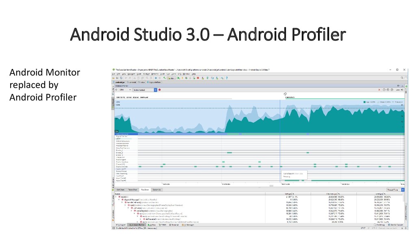Click the jump to live arrow icon
Screen dimensions: 416x234
(402, 90)
